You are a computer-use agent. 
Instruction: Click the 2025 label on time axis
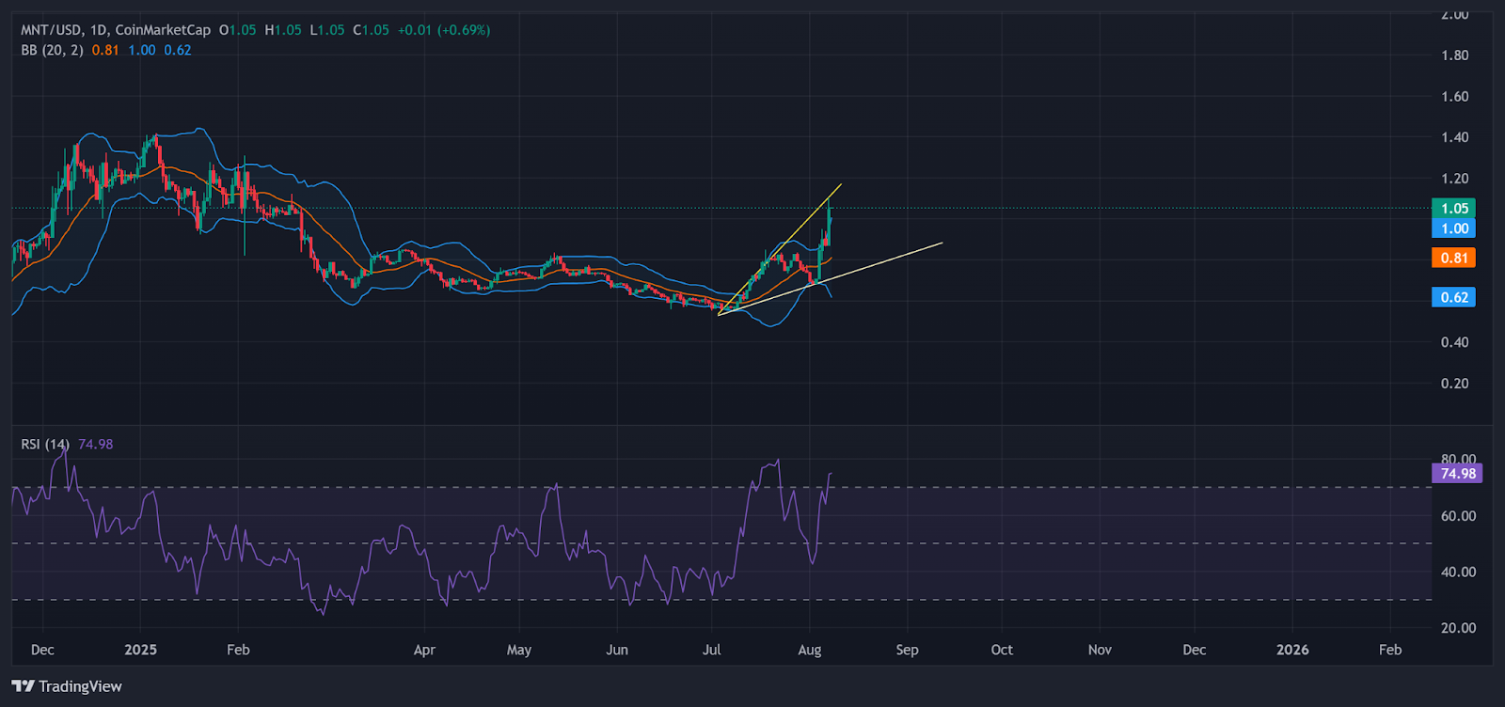(140, 650)
